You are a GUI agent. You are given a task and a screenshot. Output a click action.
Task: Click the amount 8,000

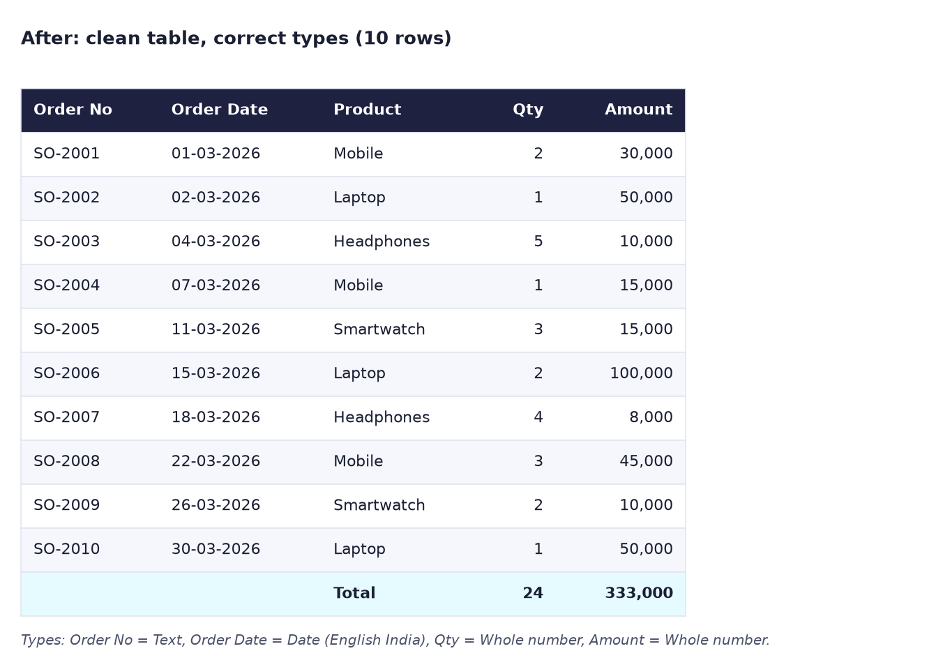pos(651,418)
